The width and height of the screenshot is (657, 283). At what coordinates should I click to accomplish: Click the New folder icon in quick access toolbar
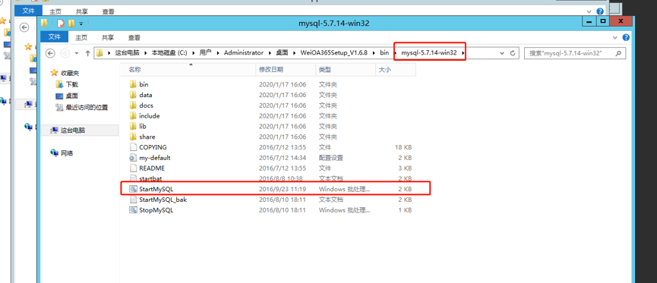coord(71,24)
